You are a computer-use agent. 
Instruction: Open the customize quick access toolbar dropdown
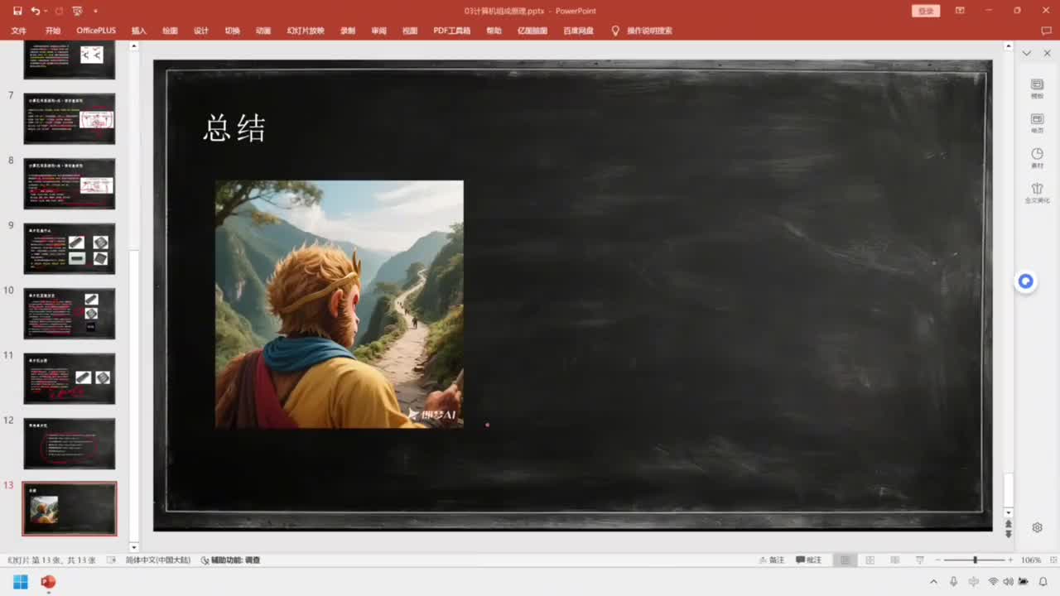coord(95,11)
